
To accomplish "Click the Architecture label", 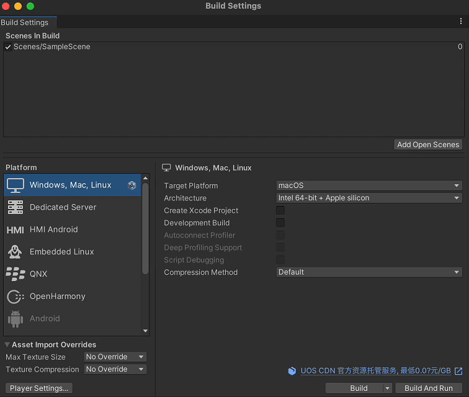I will coord(185,198).
